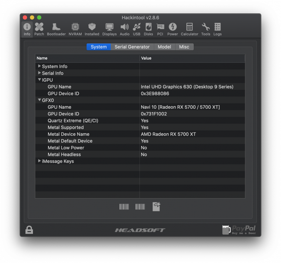
Task: Switch to the Serial Generator tab
Action: pos(132,47)
